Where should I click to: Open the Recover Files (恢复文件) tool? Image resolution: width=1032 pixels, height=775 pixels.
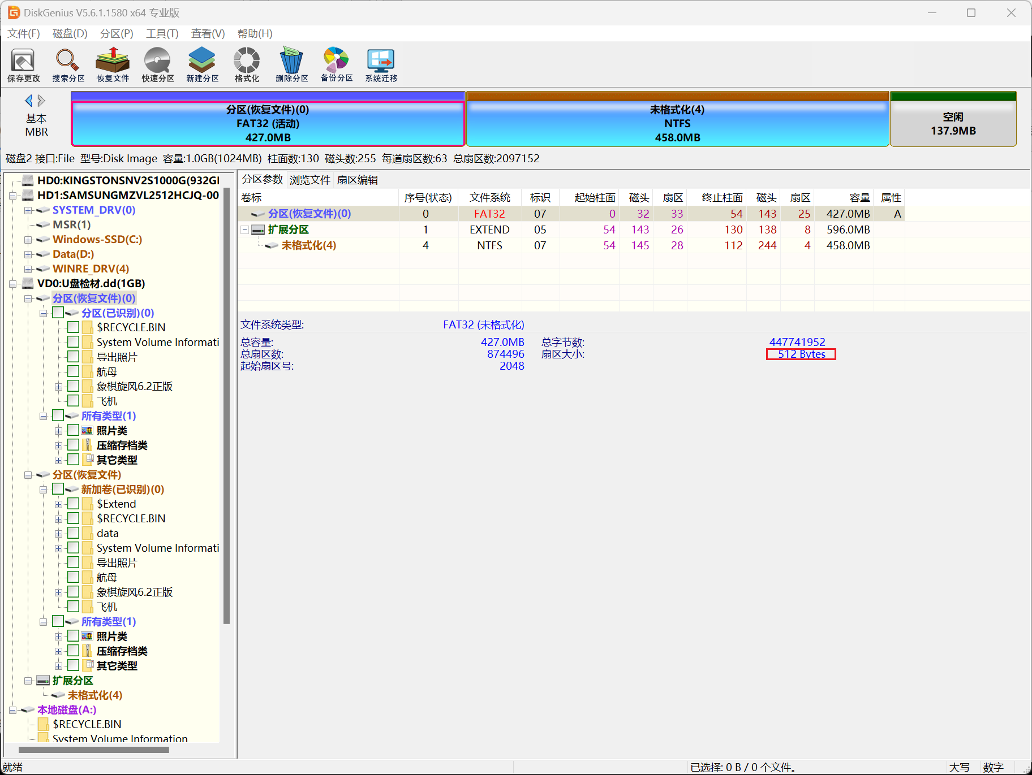point(113,65)
